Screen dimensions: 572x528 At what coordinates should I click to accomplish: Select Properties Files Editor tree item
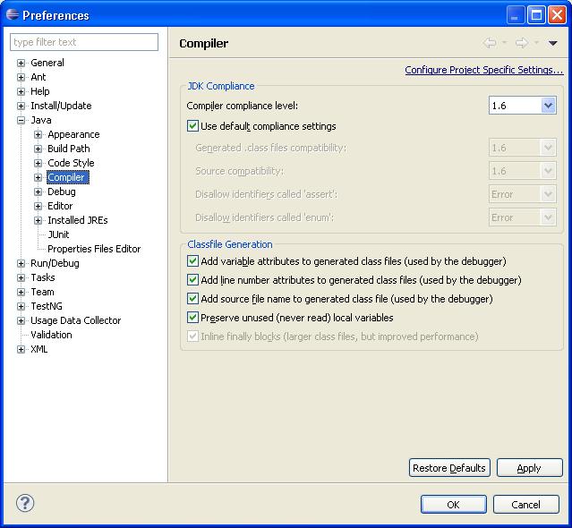point(94,249)
